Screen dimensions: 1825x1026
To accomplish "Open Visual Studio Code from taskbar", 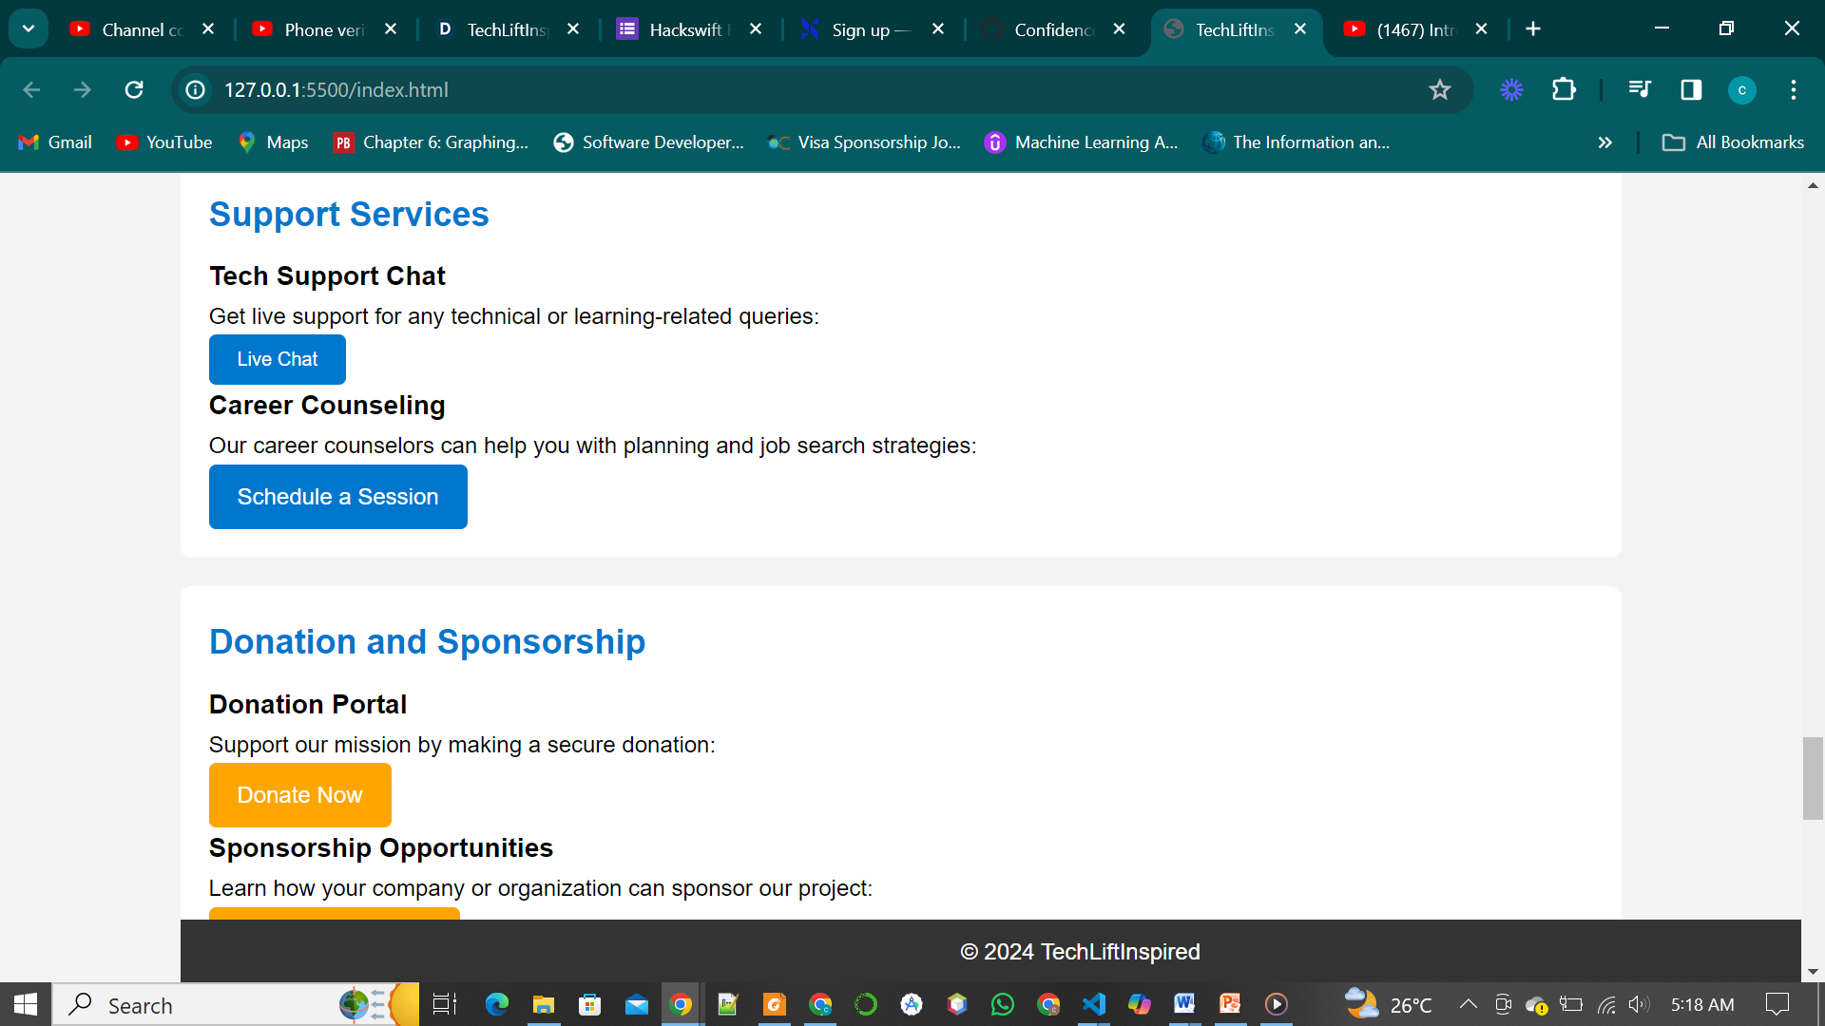I will [x=1093, y=1004].
